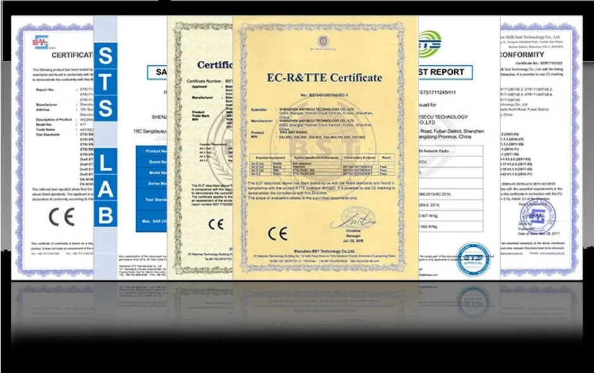Click the 'Test Stand' blue table row
The width and height of the screenshot is (594, 373).
(151, 199)
